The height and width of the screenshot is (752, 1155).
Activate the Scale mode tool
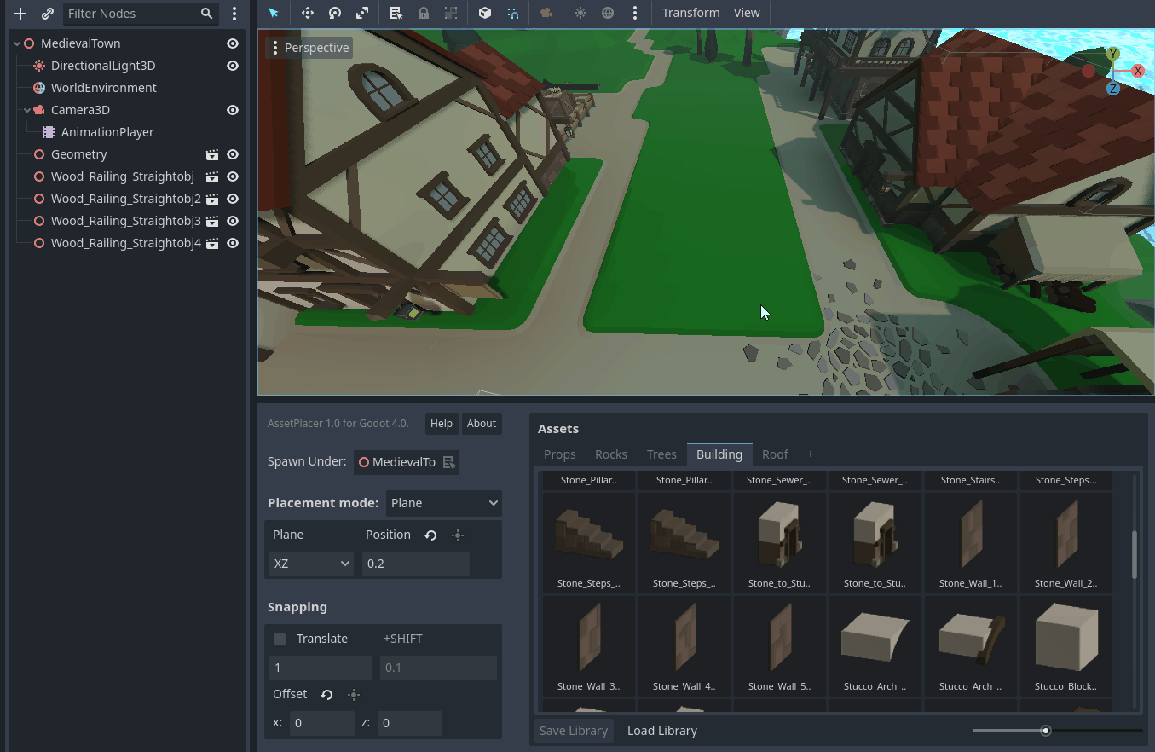coord(362,13)
